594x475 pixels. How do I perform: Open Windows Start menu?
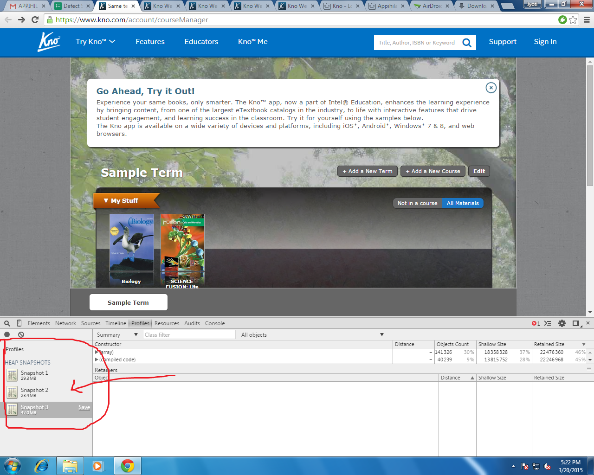click(12, 466)
